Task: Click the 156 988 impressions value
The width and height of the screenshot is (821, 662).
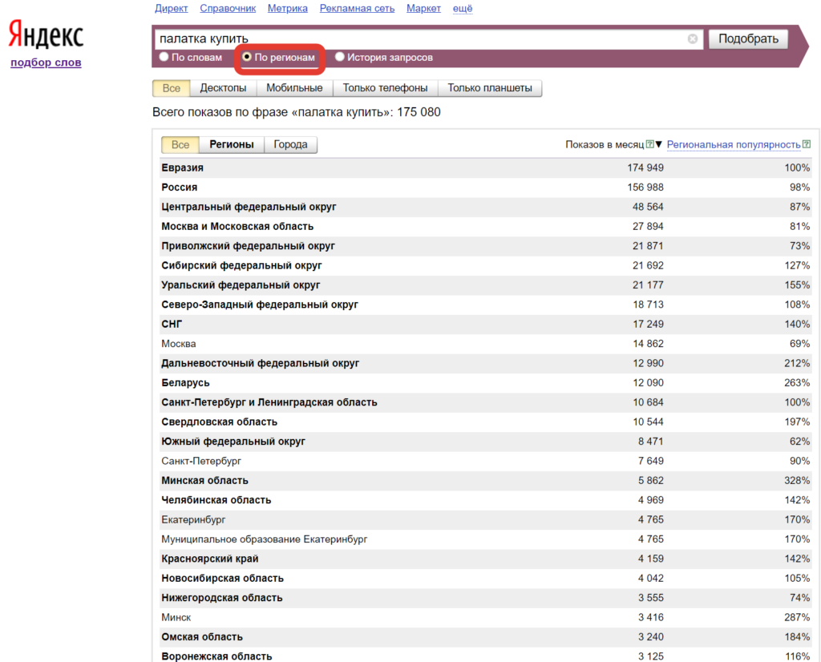Action: click(645, 188)
